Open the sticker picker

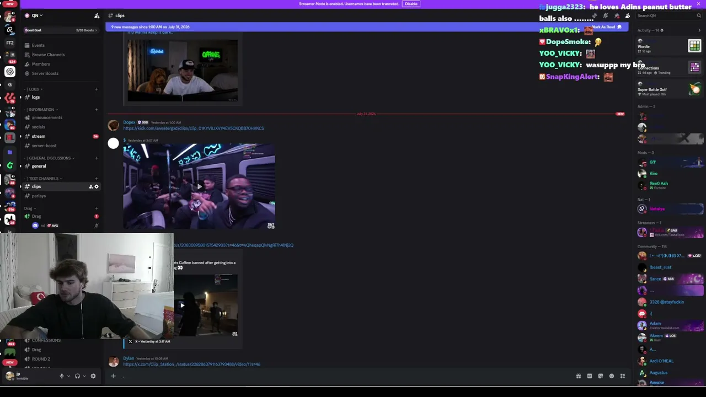coord(601,376)
